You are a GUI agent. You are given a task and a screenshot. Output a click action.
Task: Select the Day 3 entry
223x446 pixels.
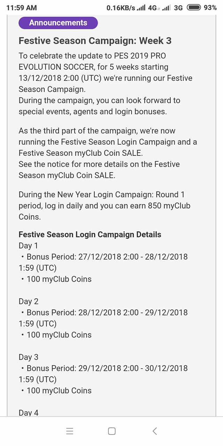click(x=29, y=357)
